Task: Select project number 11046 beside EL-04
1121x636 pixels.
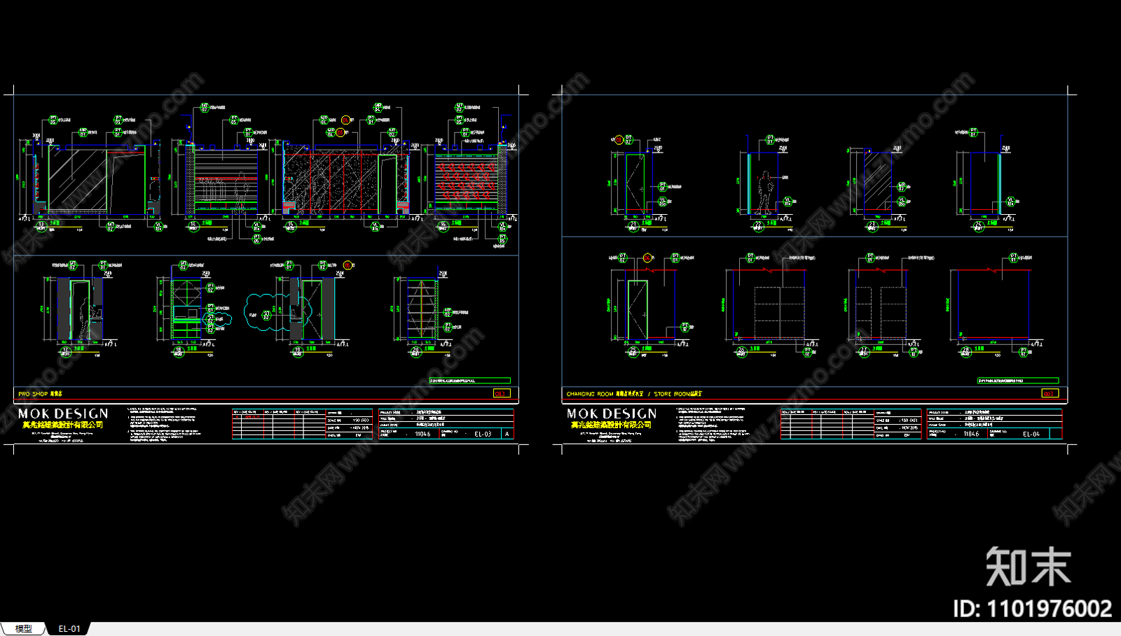Action: coord(971,434)
